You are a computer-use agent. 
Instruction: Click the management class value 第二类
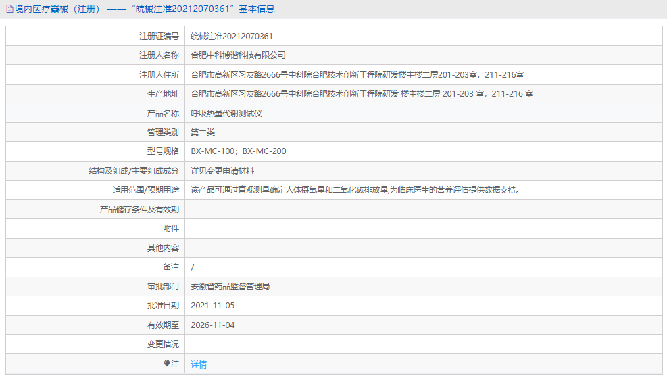click(203, 133)
